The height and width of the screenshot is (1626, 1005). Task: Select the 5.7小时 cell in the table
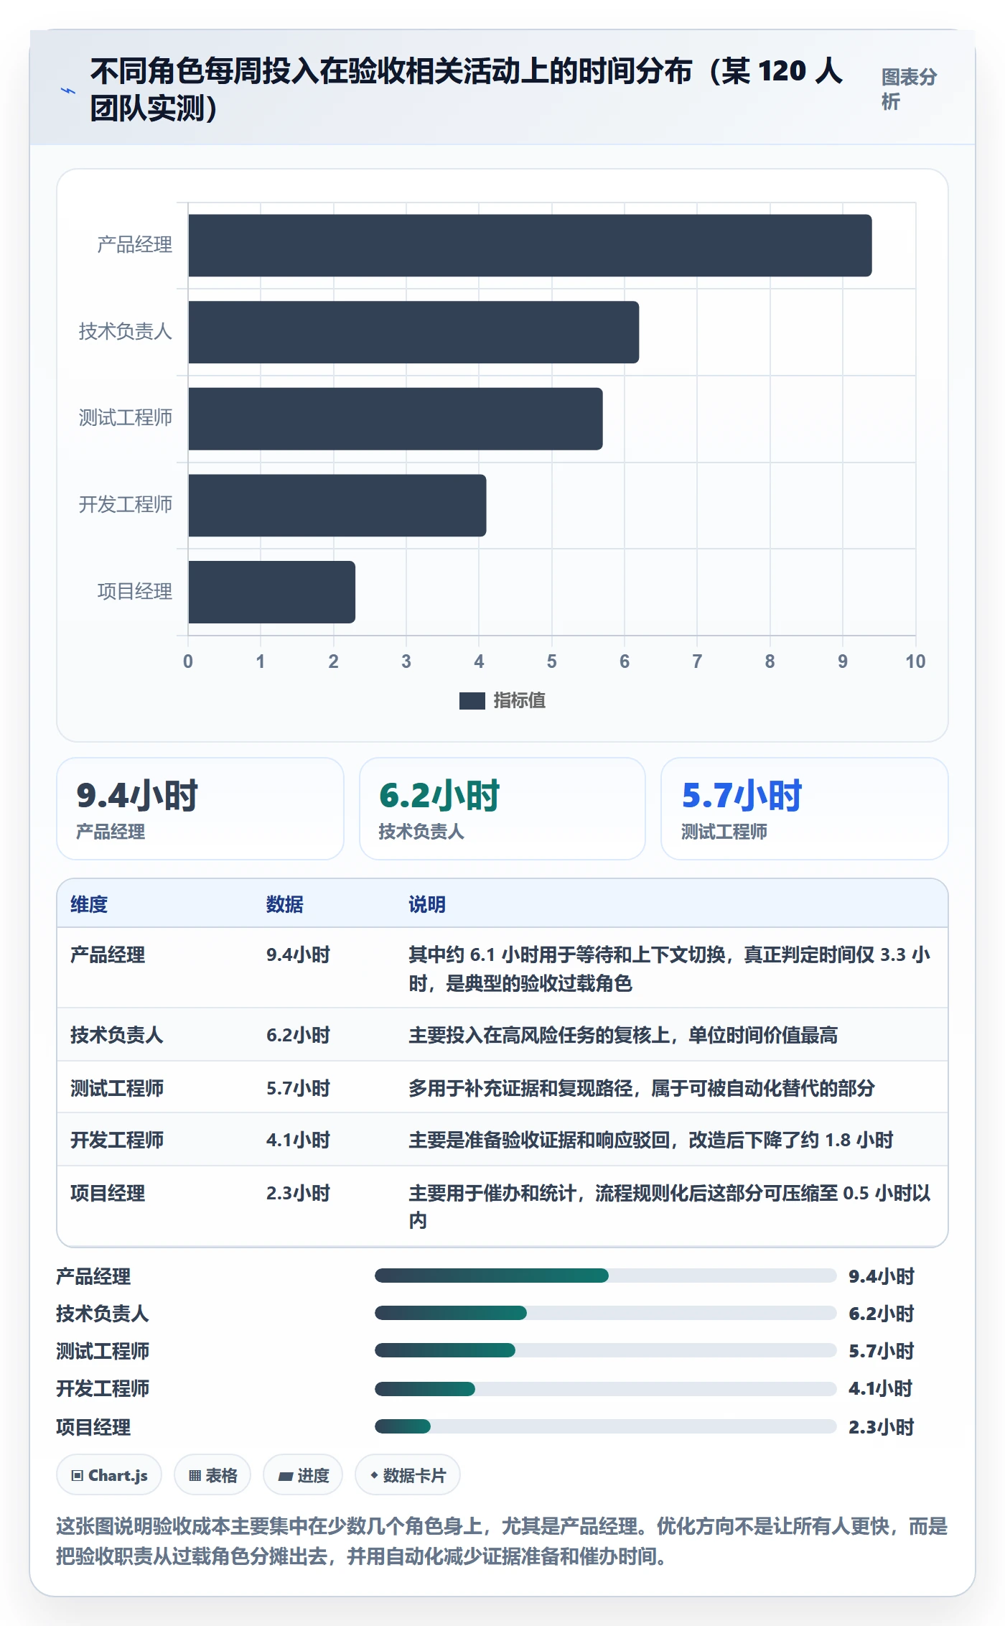[298, 1088]
